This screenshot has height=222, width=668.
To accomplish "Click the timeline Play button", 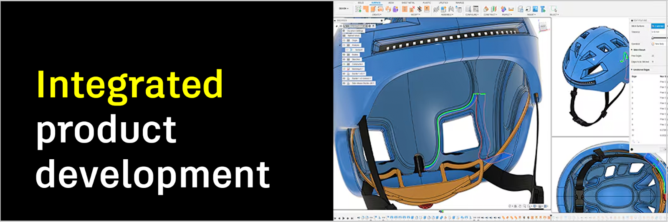I will click(344, 218).
